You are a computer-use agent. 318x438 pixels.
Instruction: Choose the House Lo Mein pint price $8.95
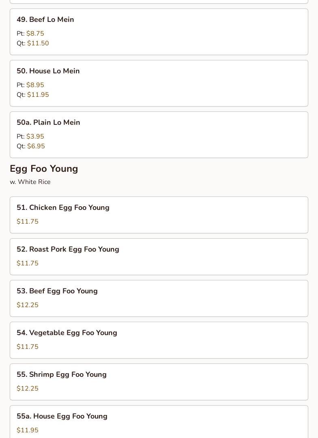pos(35,85)
